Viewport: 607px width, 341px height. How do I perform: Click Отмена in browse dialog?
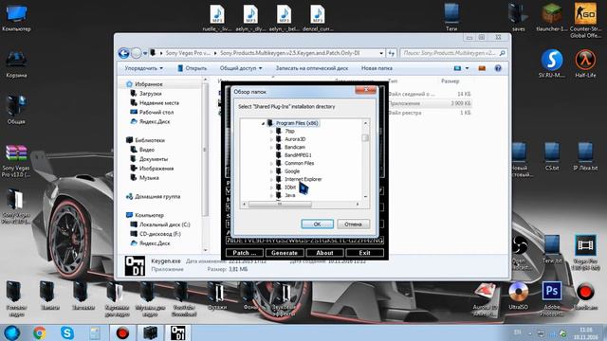tap(353, 224)
